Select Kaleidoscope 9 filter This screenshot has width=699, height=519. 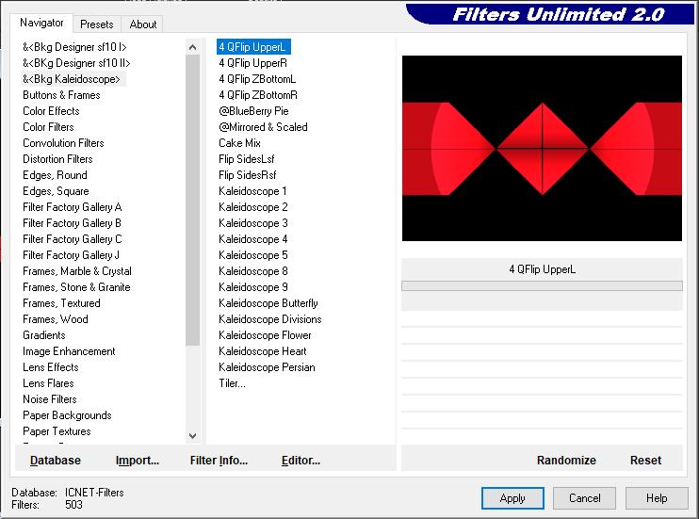253,287
